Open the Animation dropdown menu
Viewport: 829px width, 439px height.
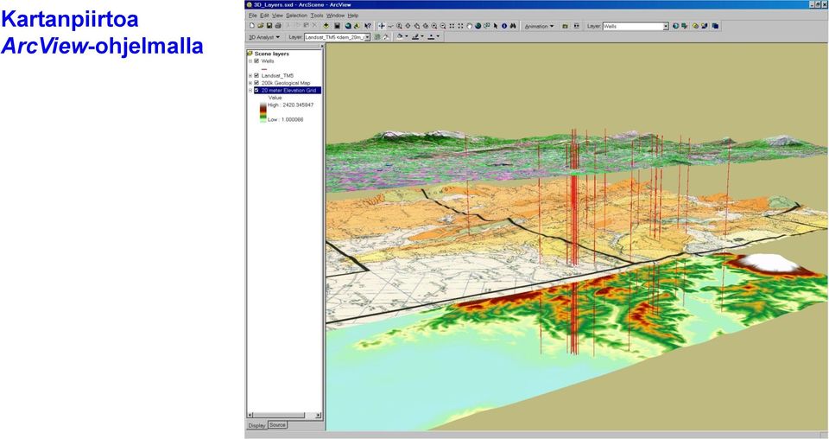(x=539, y=25)
